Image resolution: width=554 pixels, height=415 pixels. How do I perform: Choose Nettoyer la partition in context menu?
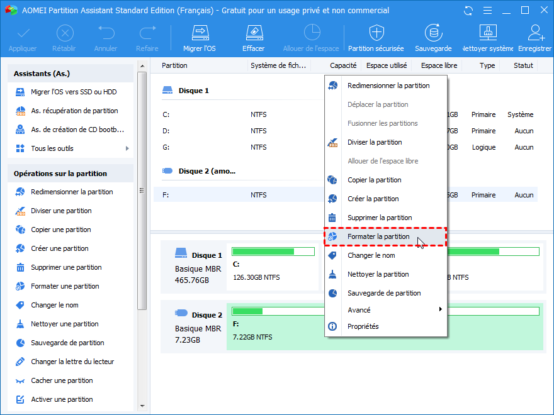[x=386, y=274]
